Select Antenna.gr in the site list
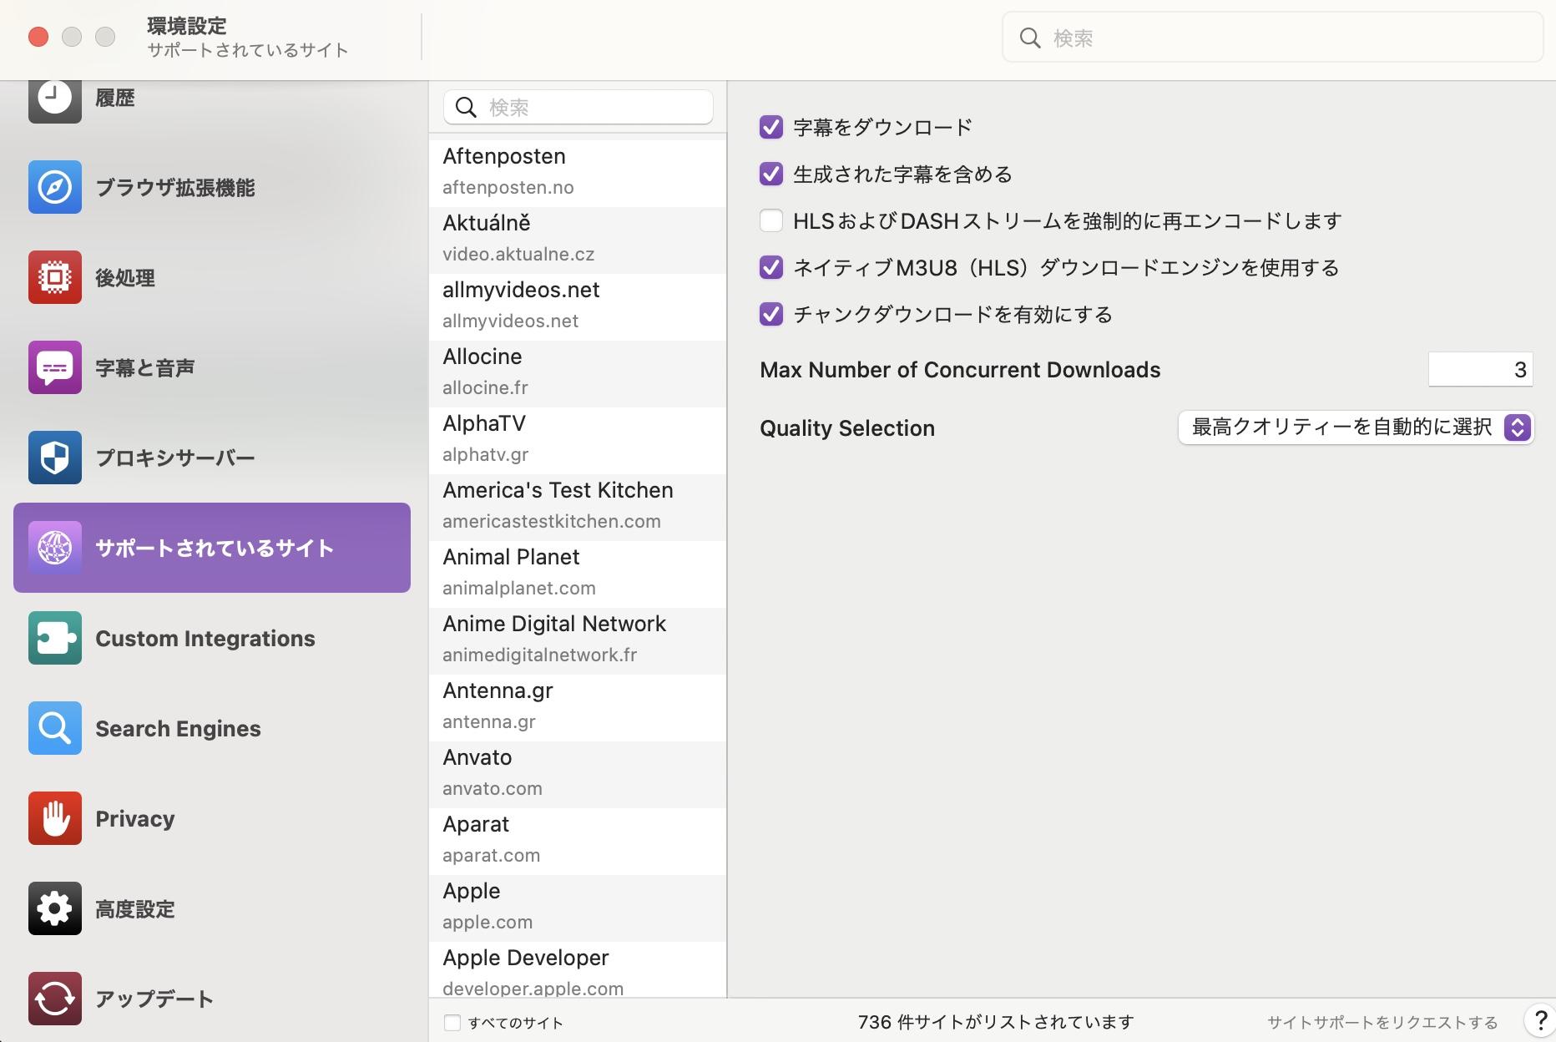 point(578,708)
